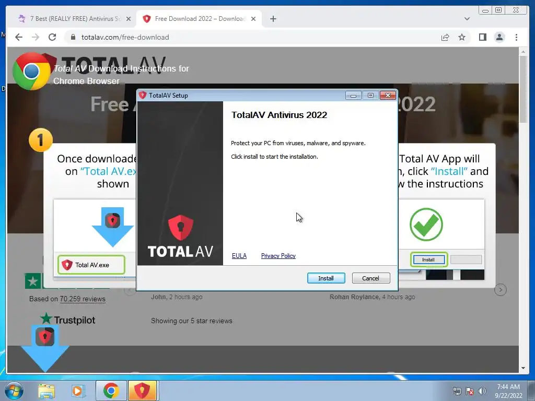Open a new Chrome tab
The image size is (535, 401).
click(x=273, y=19)
